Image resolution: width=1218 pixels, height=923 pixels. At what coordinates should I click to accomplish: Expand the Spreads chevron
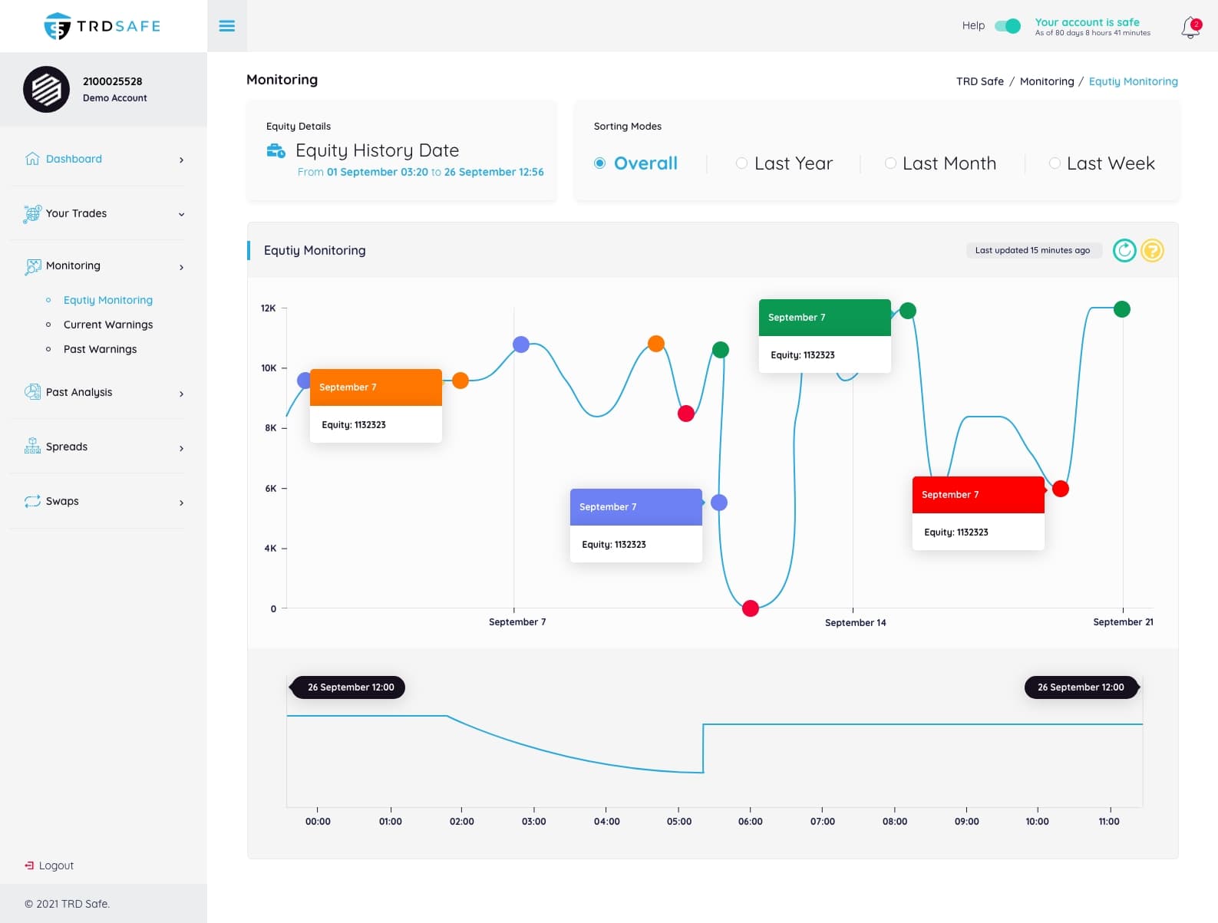[x=181, y=448]
